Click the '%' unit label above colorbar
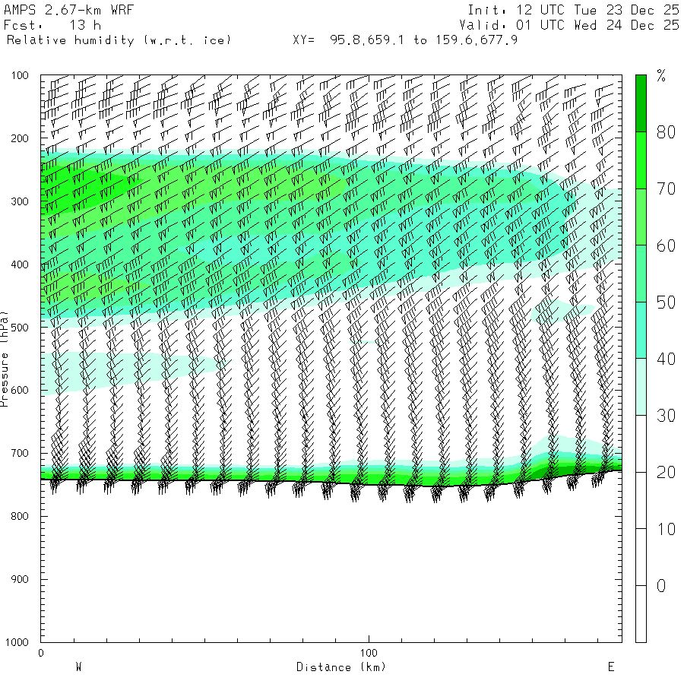 click(661, 76)
